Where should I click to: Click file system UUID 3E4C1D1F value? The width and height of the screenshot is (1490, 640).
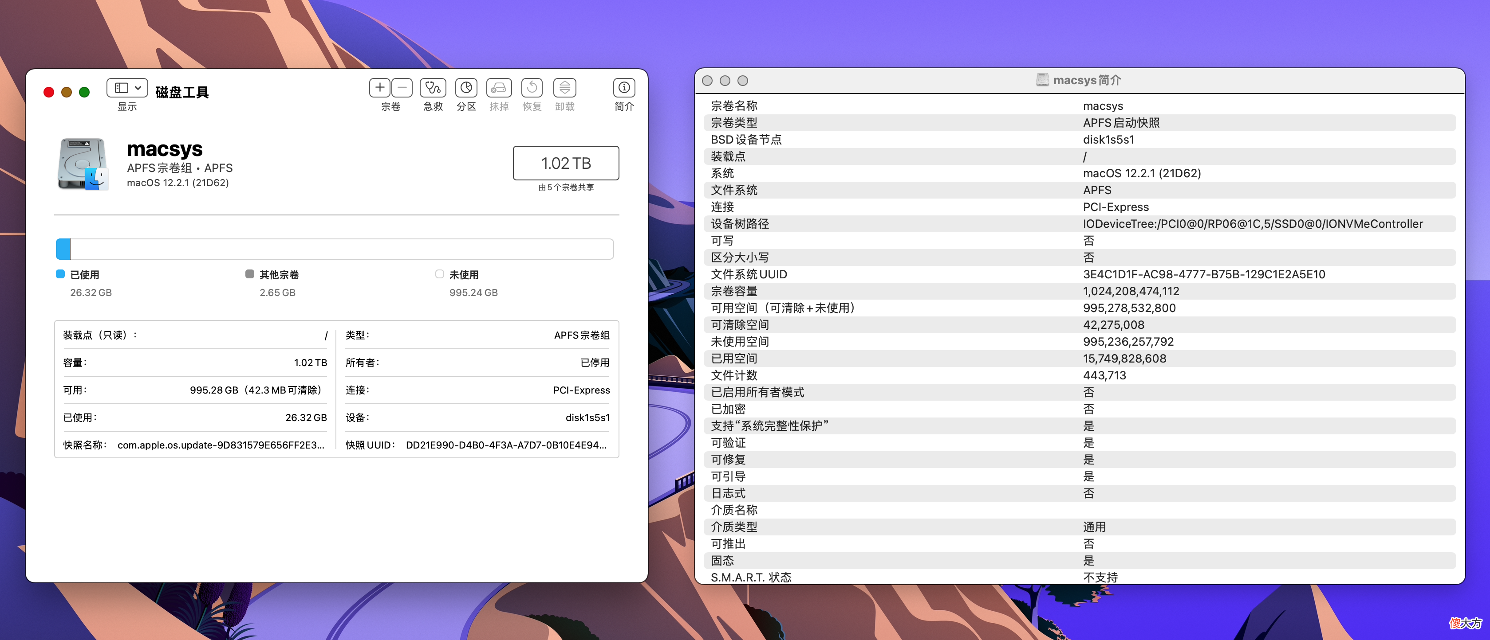1204,274
